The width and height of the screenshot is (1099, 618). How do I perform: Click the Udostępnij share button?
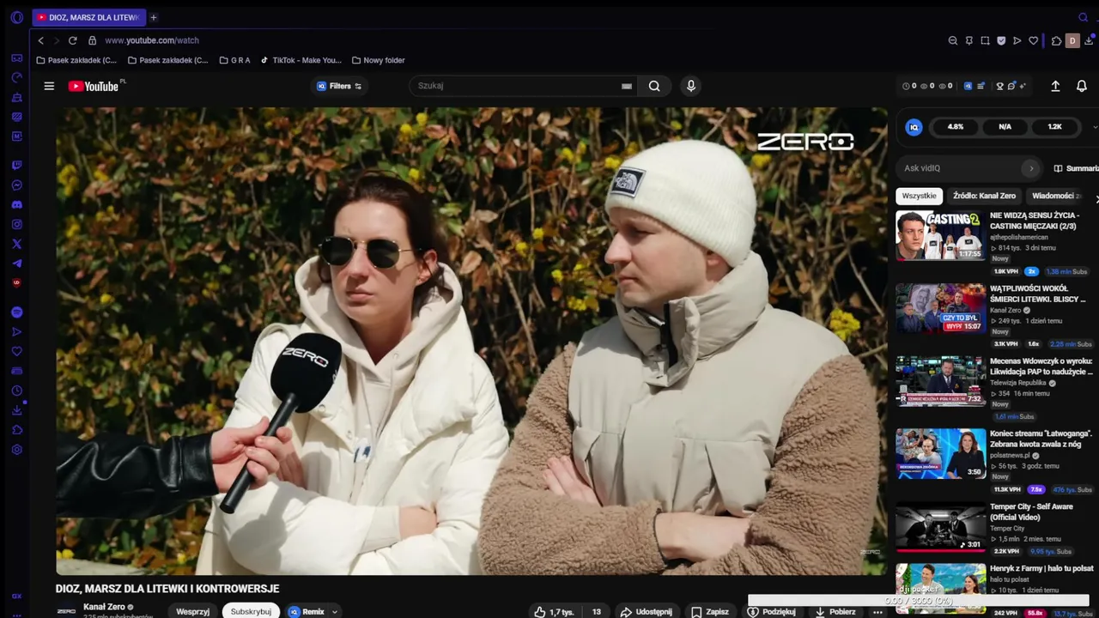(x=647, y=612)
